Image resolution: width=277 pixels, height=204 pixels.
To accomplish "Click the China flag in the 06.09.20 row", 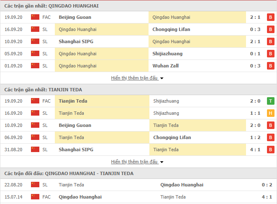I will pyautogui.click(x=35, y=137).
